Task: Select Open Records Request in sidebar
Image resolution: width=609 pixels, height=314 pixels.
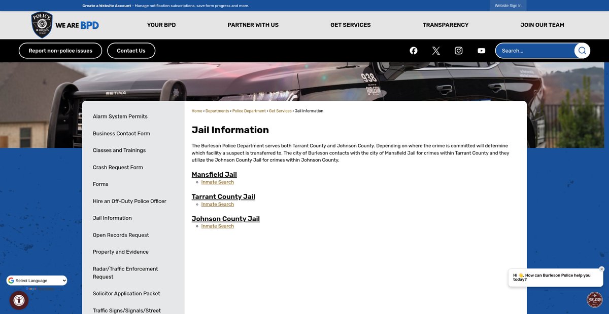Action: point(121,235)
